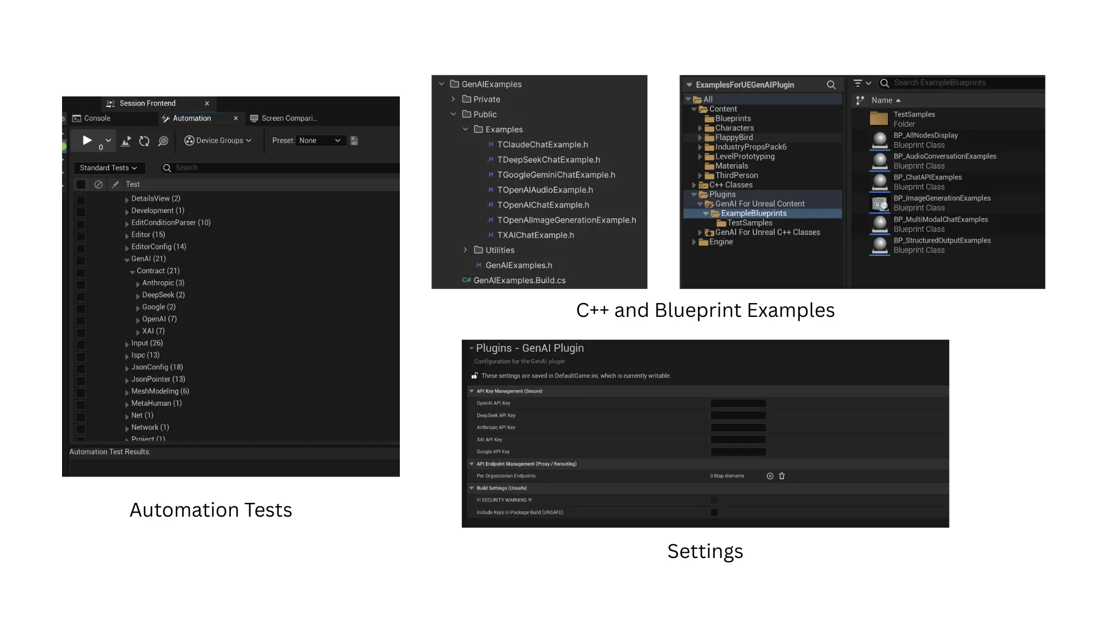Check the DetailsView (2) test checkbox
This screenshot has width=1103, height=620.
(81, 200)
